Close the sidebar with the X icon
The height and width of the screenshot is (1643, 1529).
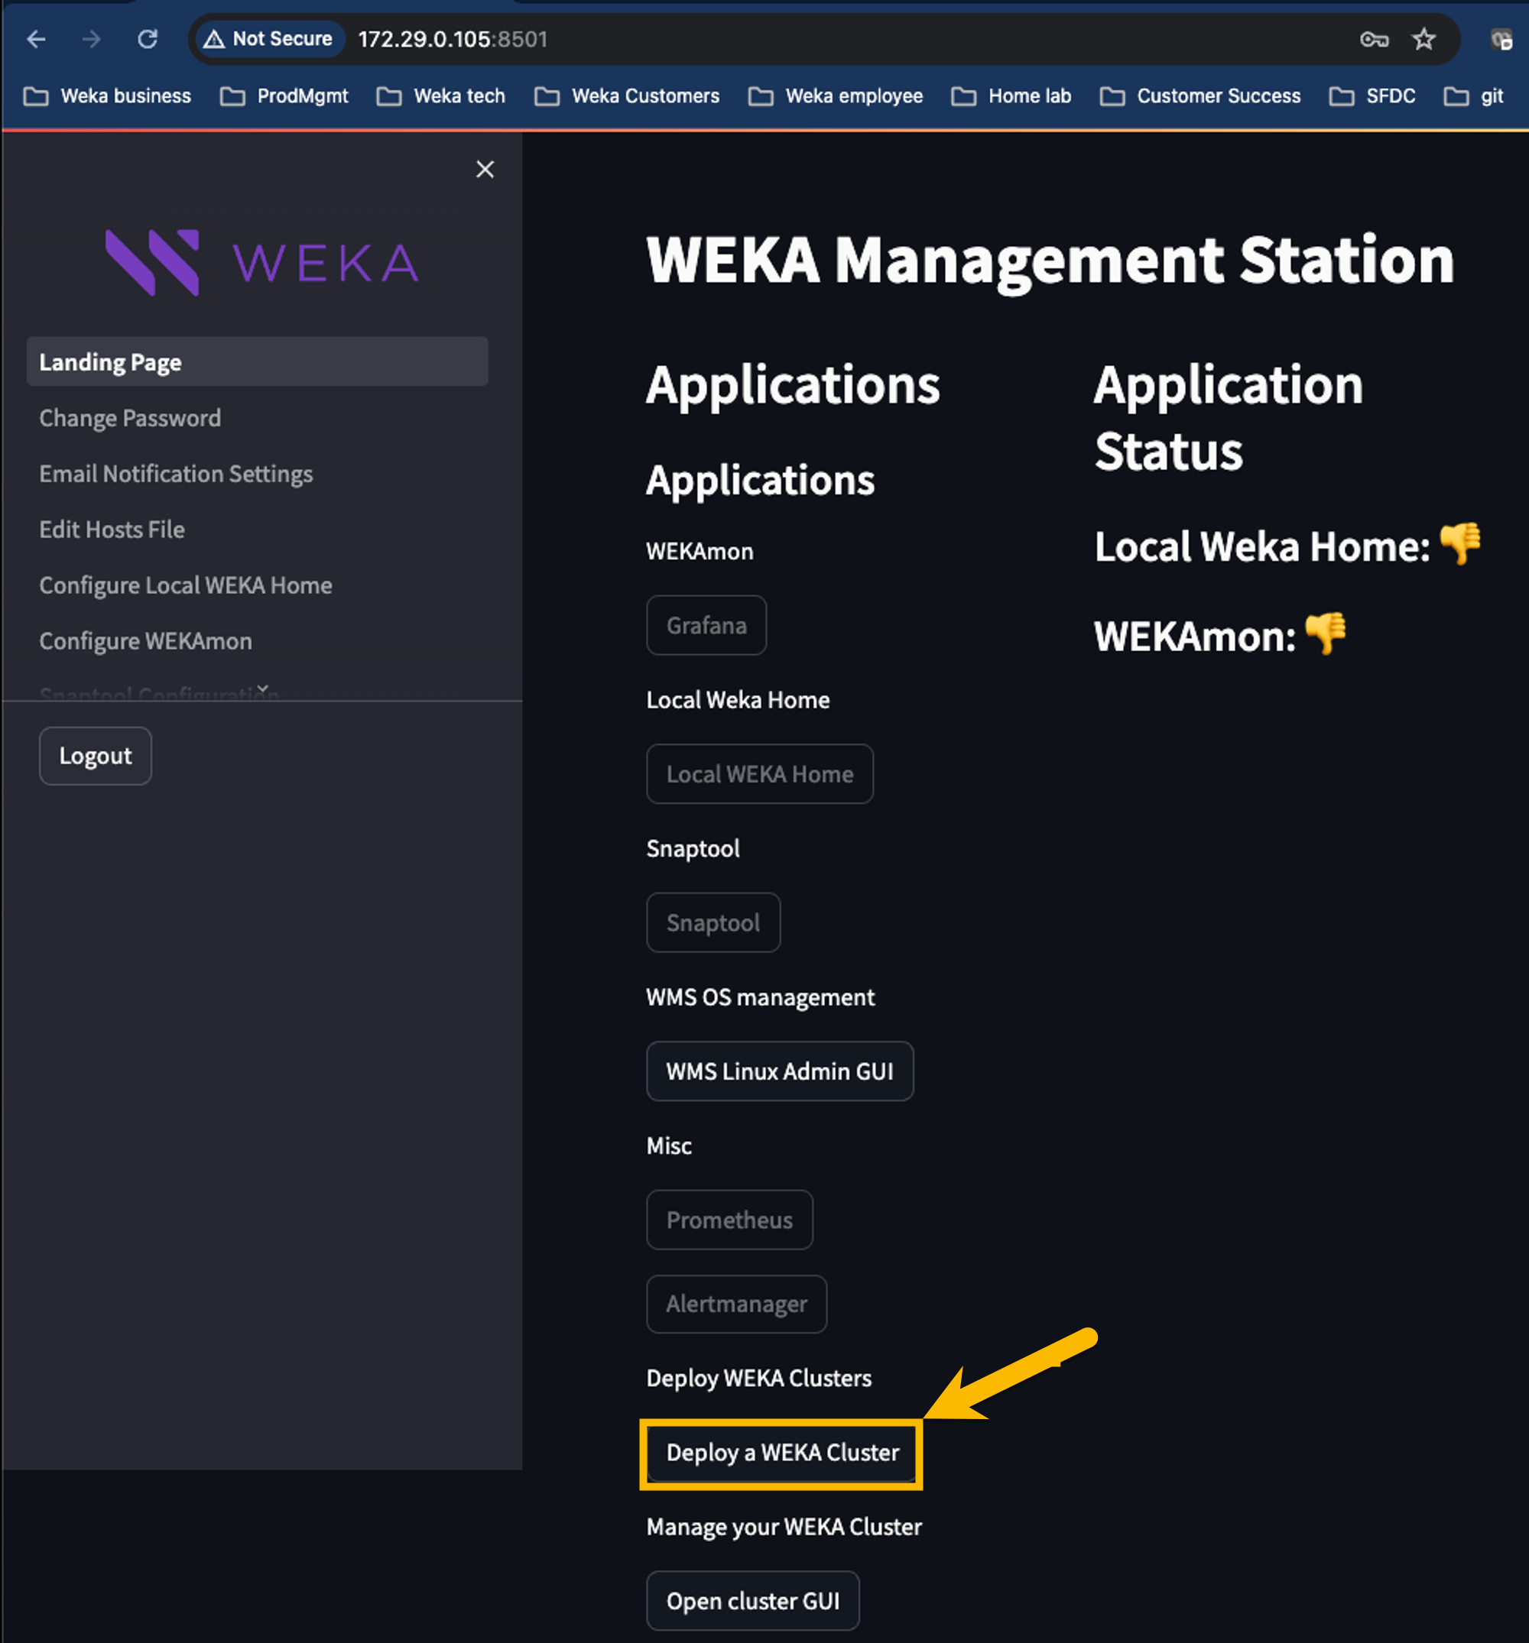click(485, 170)
